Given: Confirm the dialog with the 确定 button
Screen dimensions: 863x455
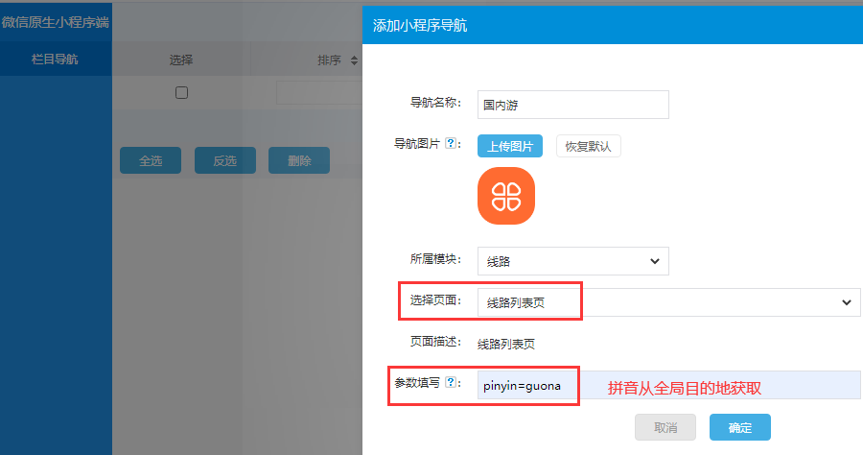Looking at the screenshot, I should coord(739,427).
